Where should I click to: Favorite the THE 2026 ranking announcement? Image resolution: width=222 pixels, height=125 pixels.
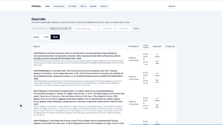point(157,74)
